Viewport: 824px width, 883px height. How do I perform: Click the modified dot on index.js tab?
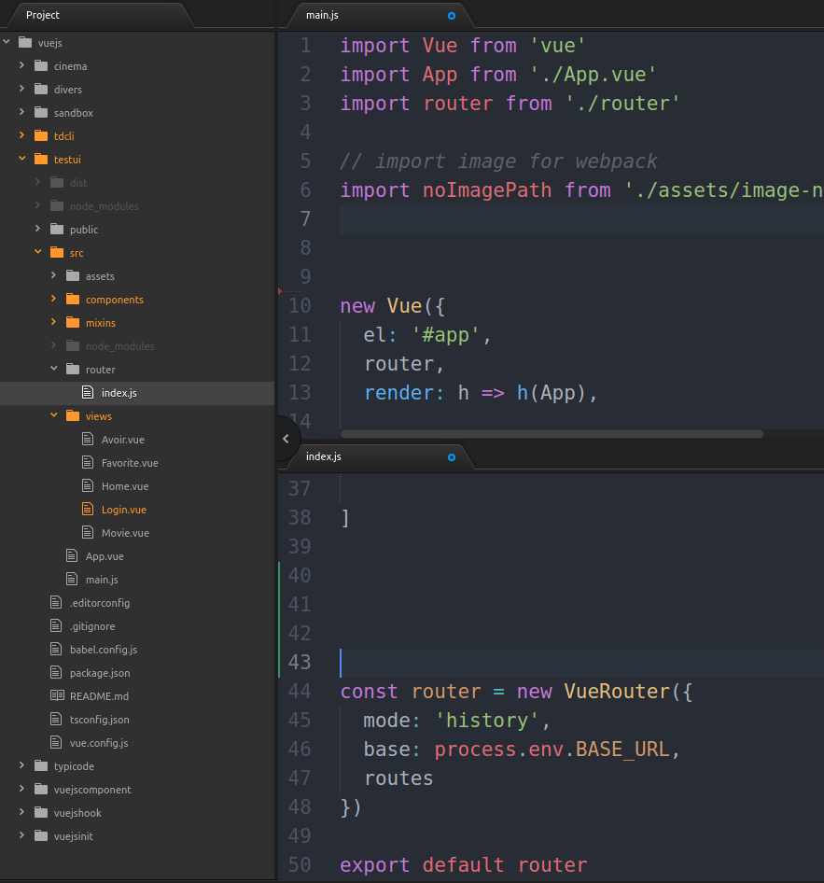452,457
